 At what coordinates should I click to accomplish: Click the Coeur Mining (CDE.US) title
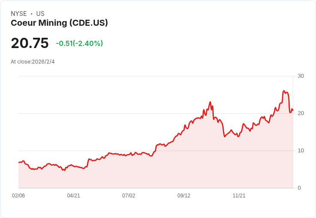tap(59, 23)
